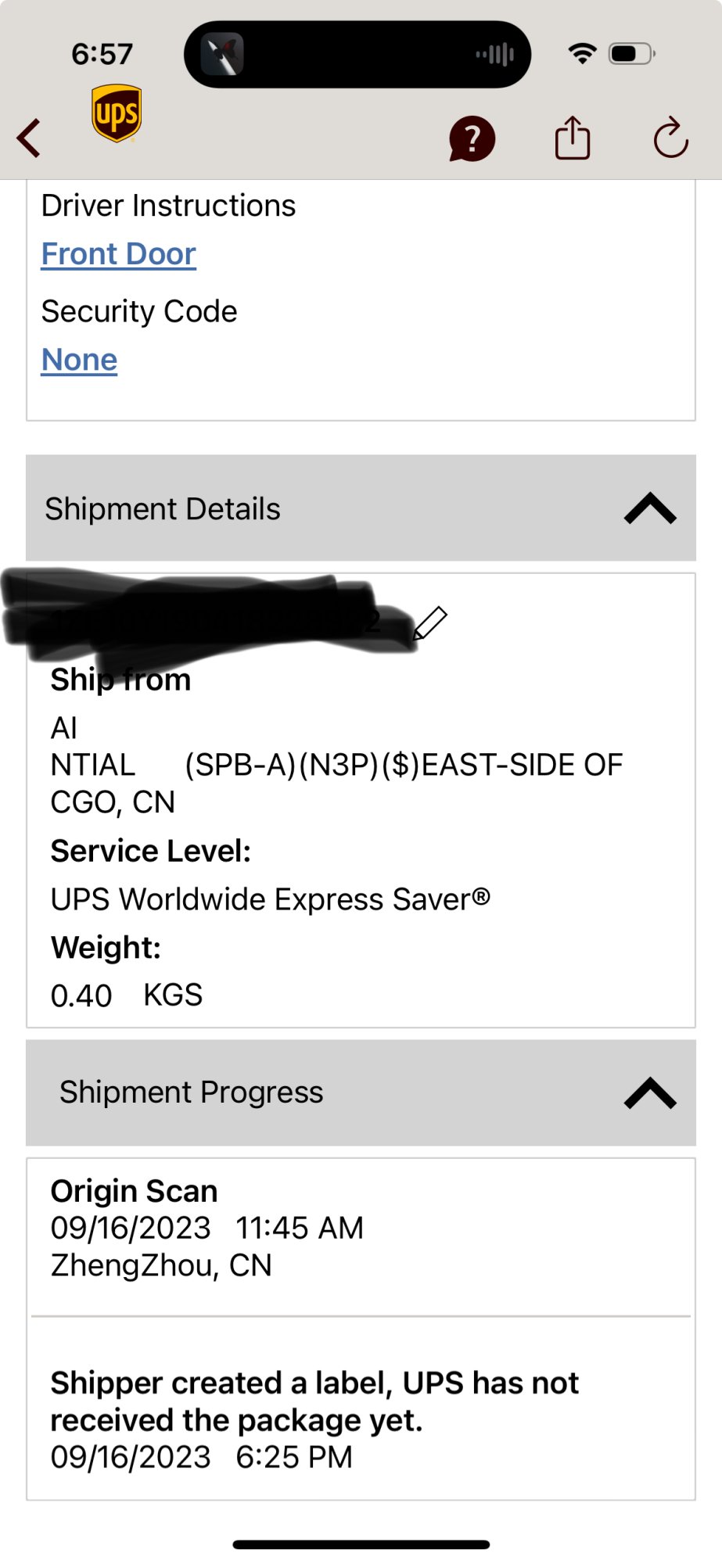This screenshot has height=1564, width=722.
Task: Open the help question mark icon
Action: (x=472, y=139)
